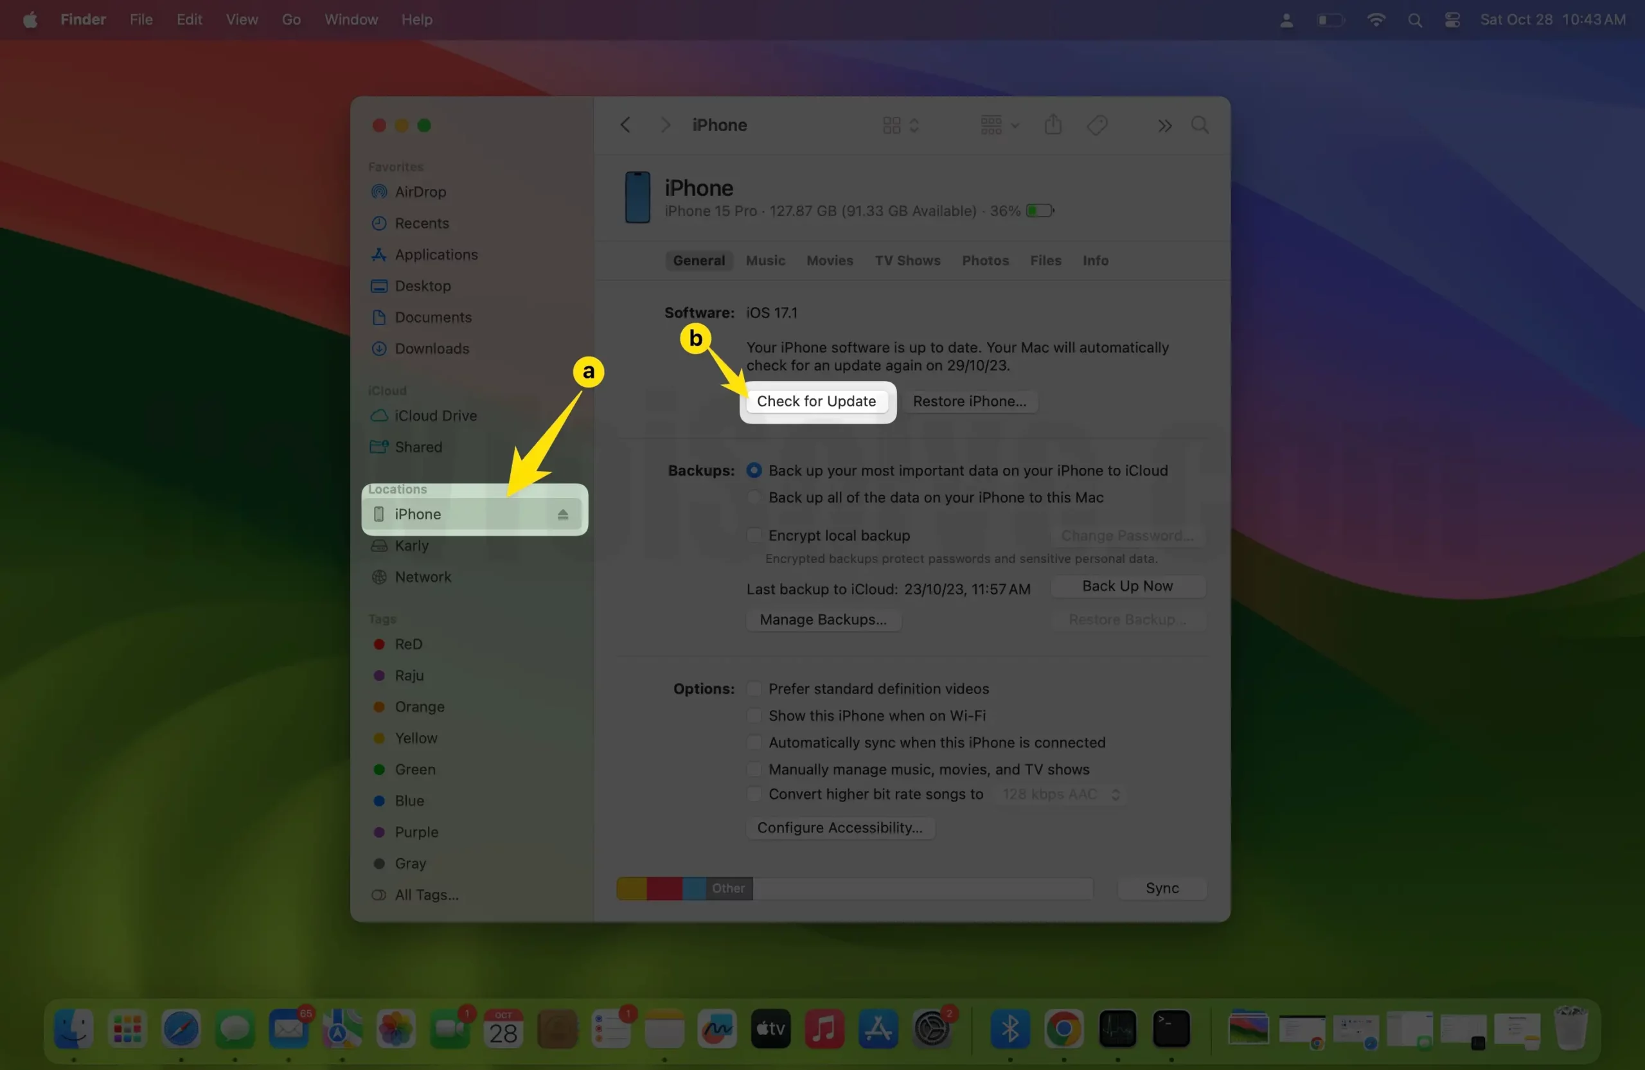Check Show this iPhone when on Wi-Fi
1645x1070 pixels.
(754, 716)
